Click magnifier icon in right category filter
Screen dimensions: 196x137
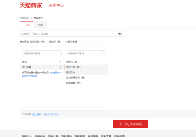tap(103, 53)
